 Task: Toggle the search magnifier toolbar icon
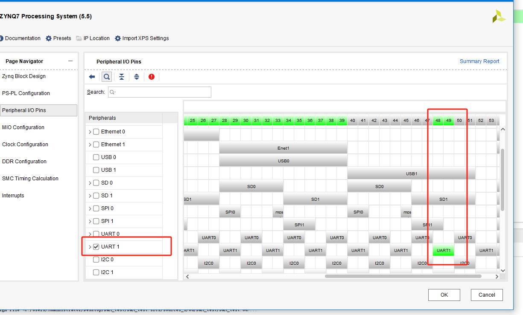[x=107, y=77]
